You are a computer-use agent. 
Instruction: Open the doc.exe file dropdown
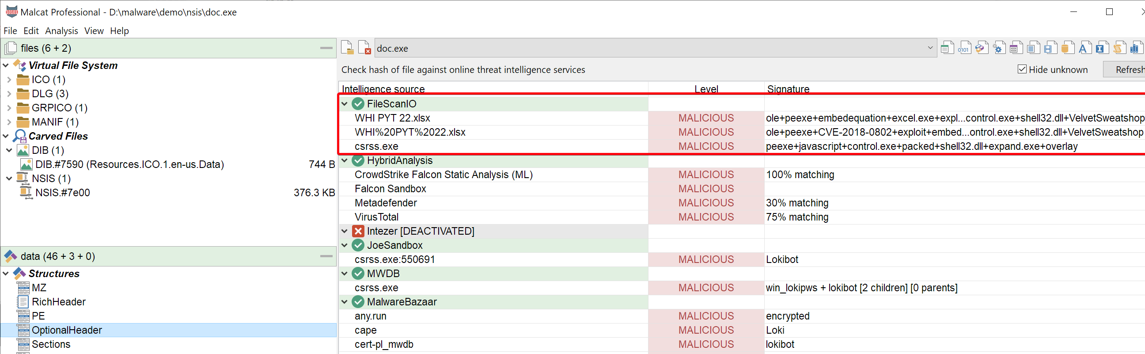929,48
